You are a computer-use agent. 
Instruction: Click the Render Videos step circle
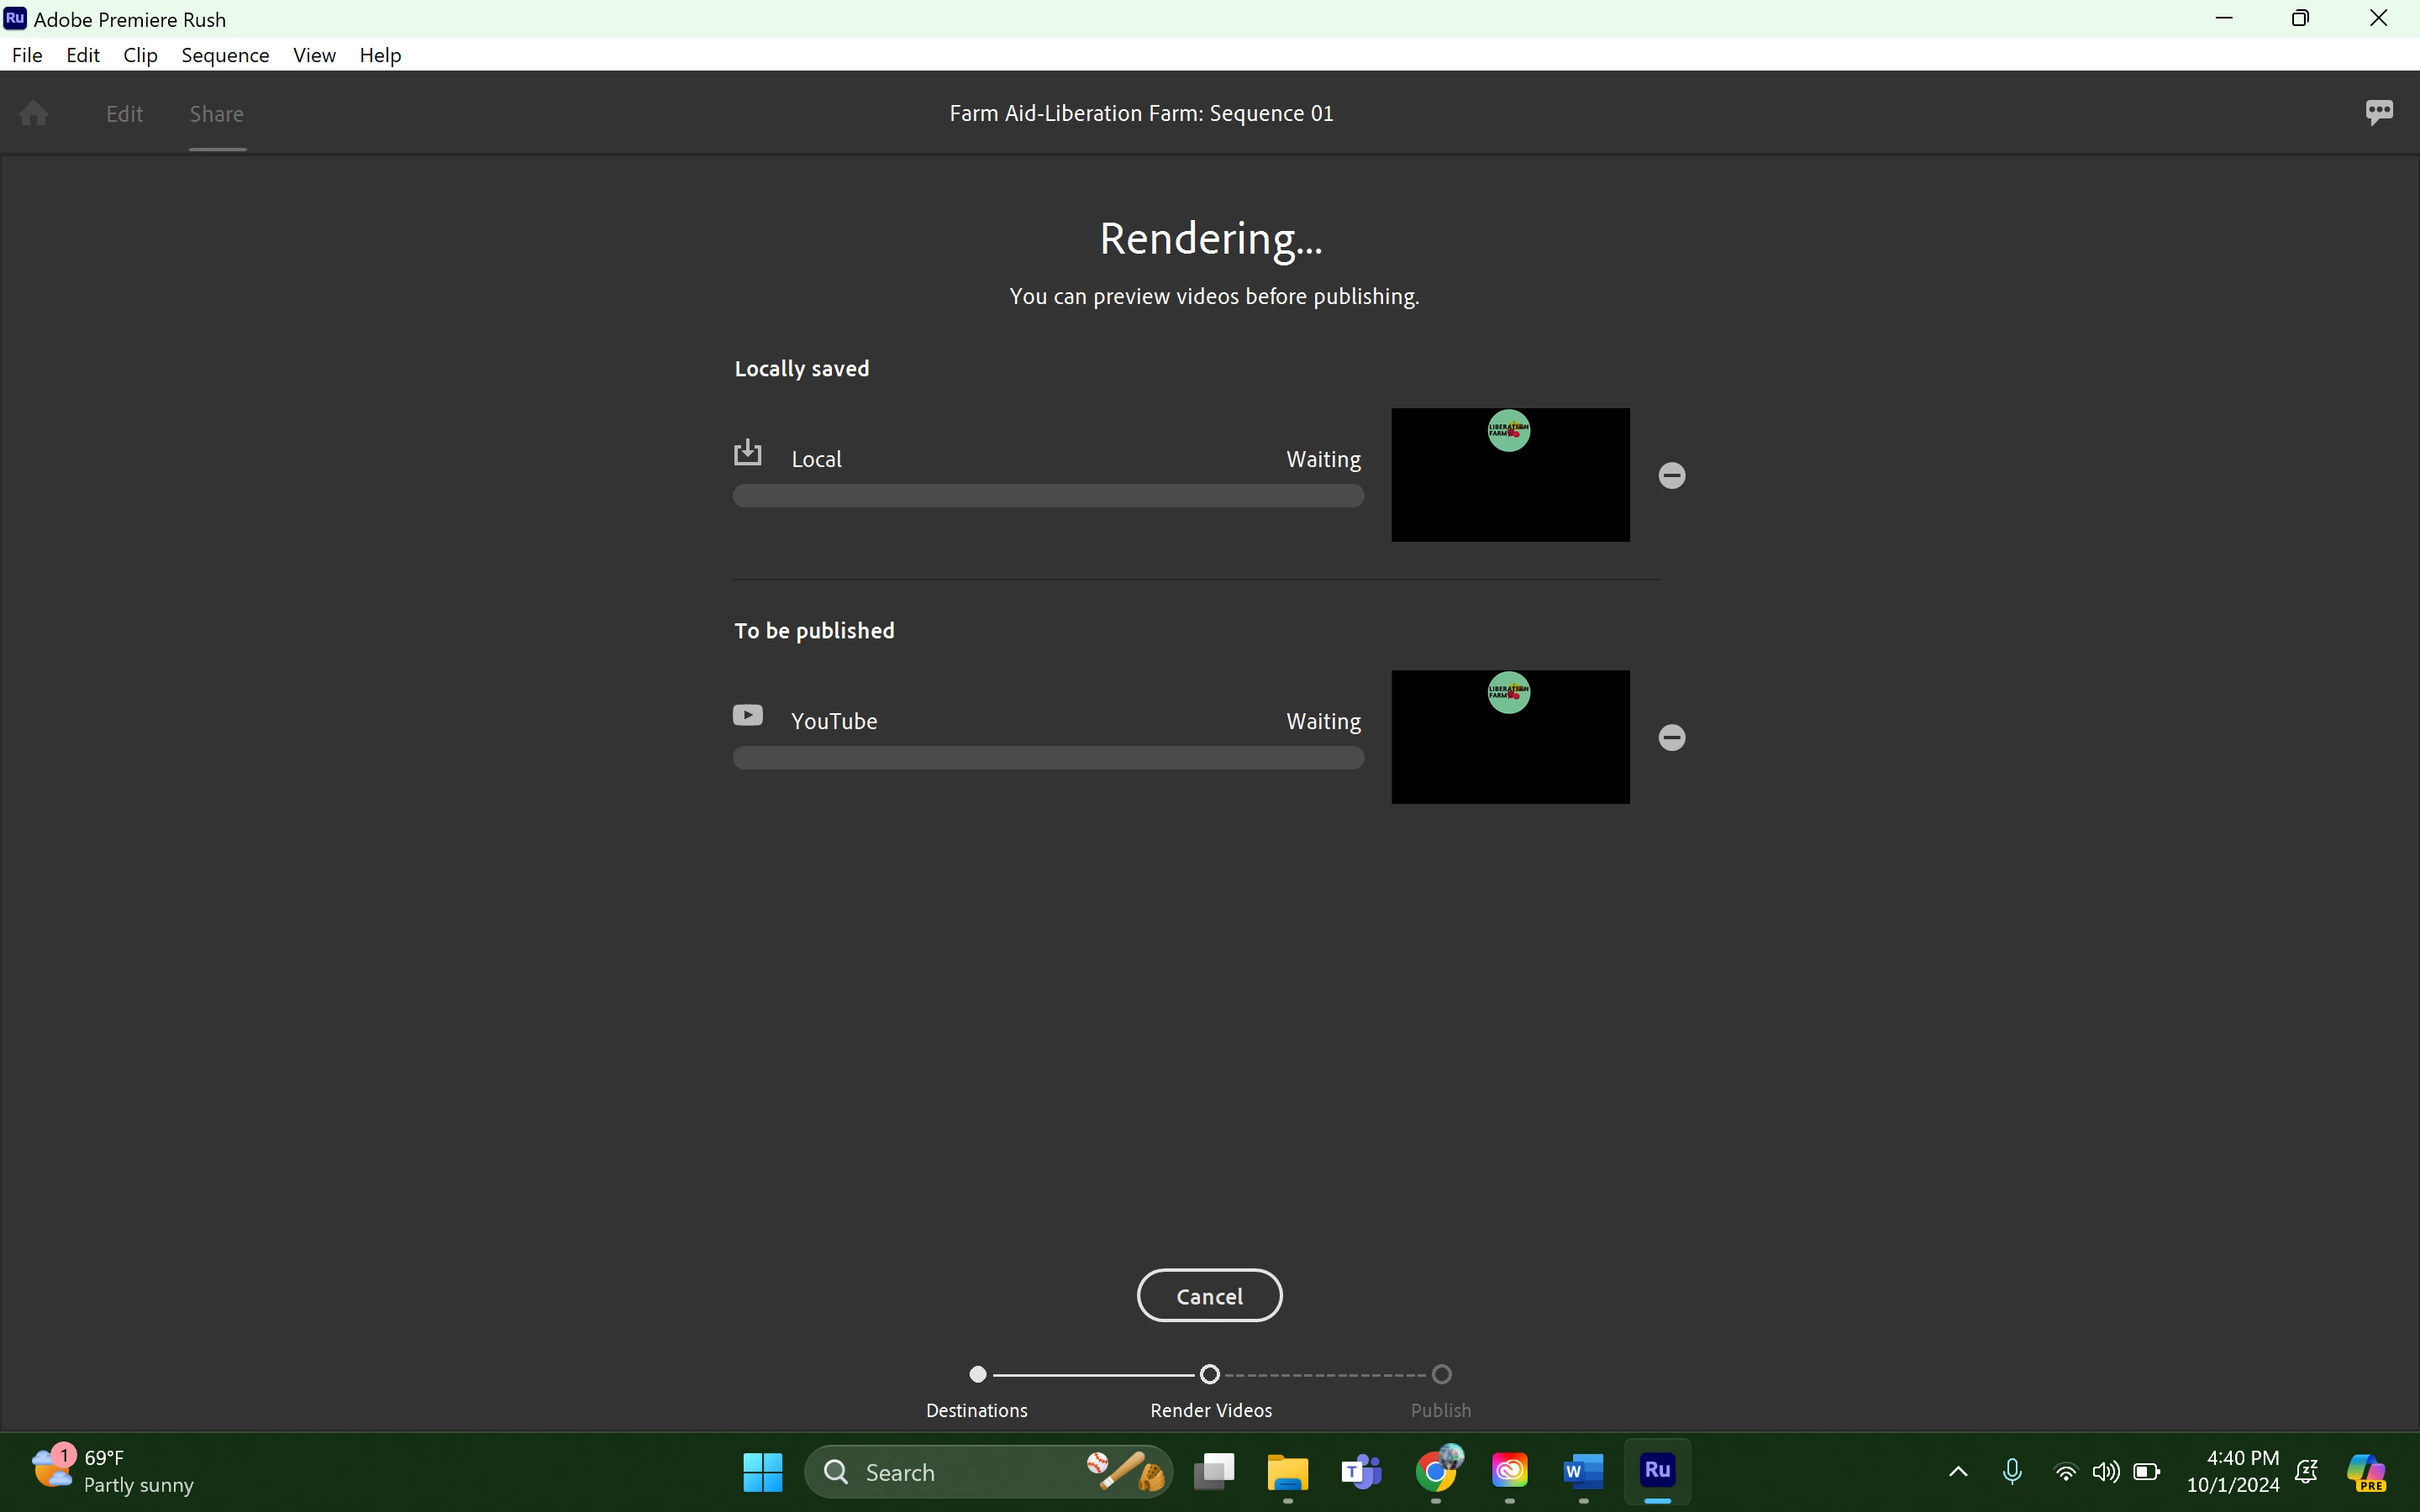click(x=1210, y=1375)
